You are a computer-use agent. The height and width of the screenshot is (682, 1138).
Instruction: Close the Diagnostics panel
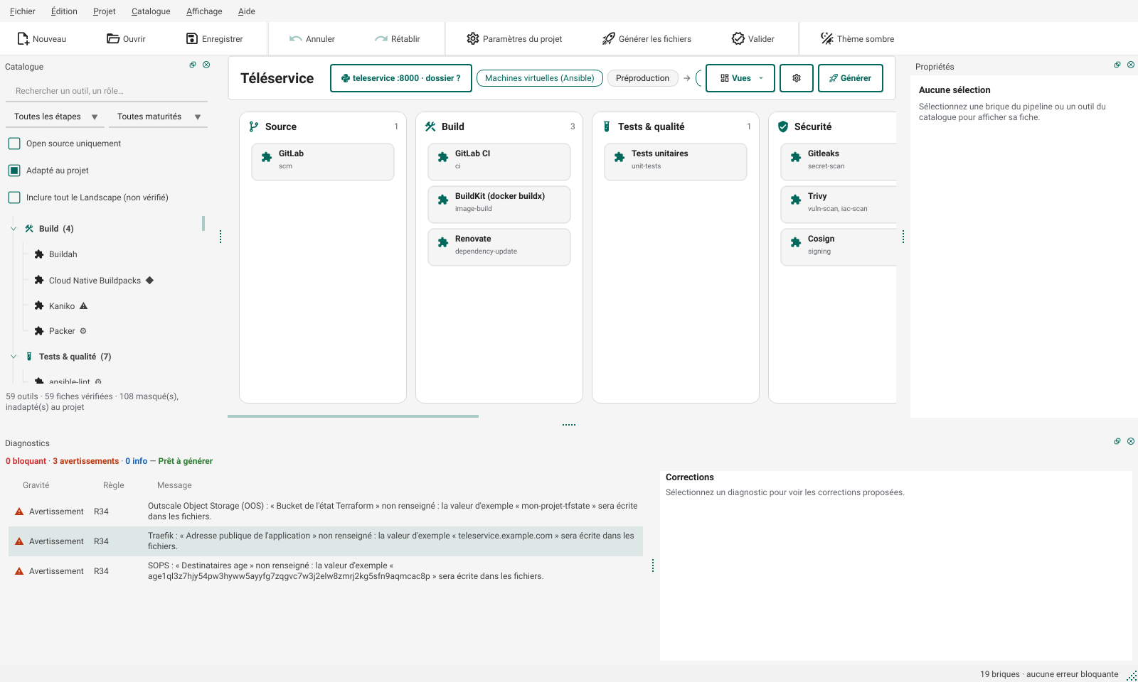1131,441
